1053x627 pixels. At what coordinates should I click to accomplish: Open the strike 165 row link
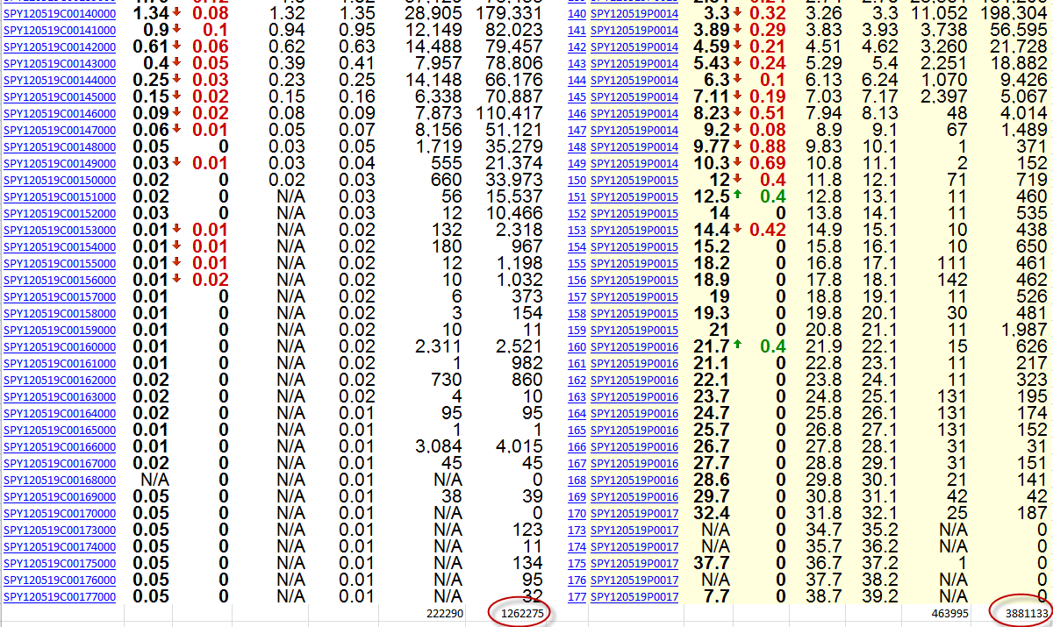(577, 431)
